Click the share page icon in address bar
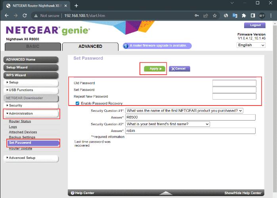 (x=206, y=15)
